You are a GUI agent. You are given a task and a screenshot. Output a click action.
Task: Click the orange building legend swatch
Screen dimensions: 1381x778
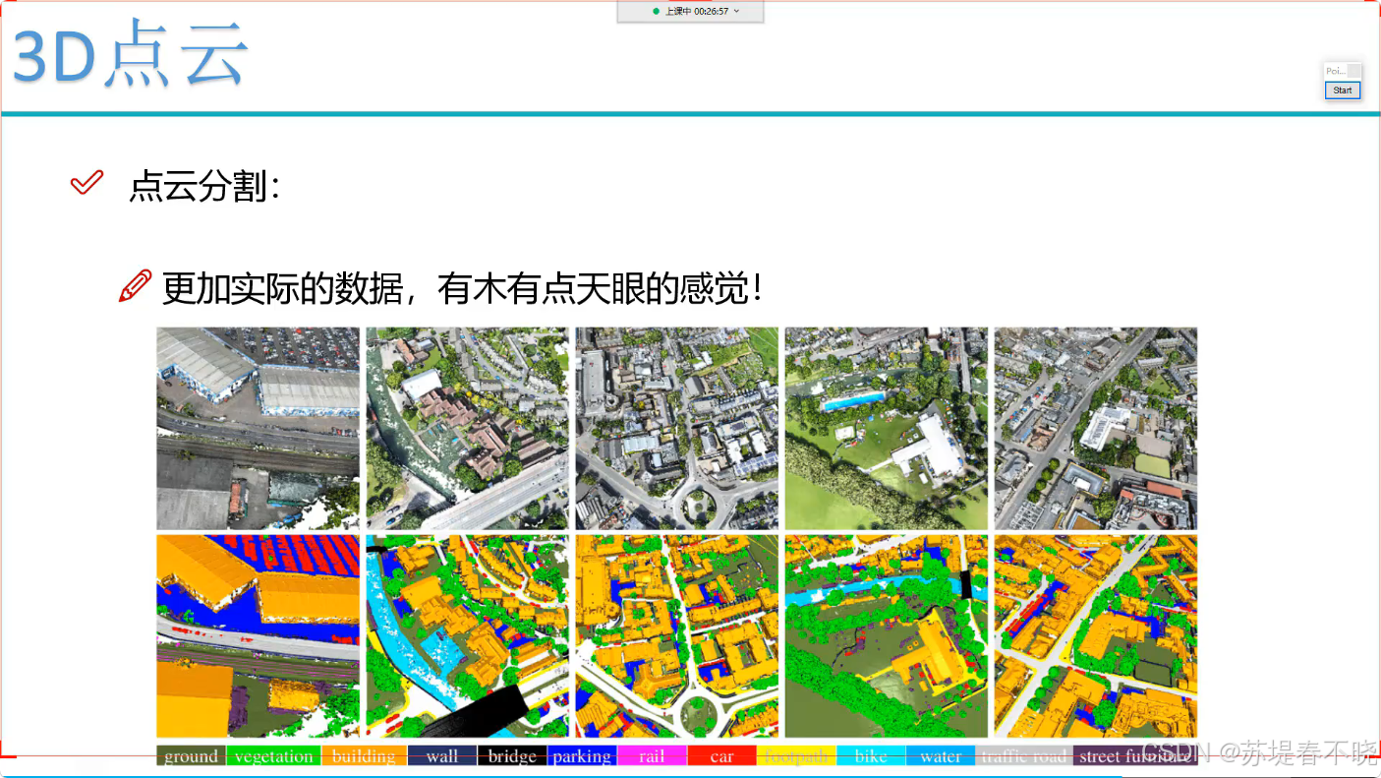click(364, 756)
